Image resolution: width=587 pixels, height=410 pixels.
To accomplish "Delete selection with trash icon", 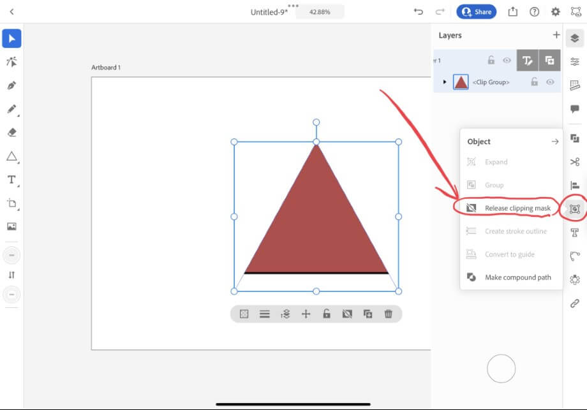I will coord(388,314).
